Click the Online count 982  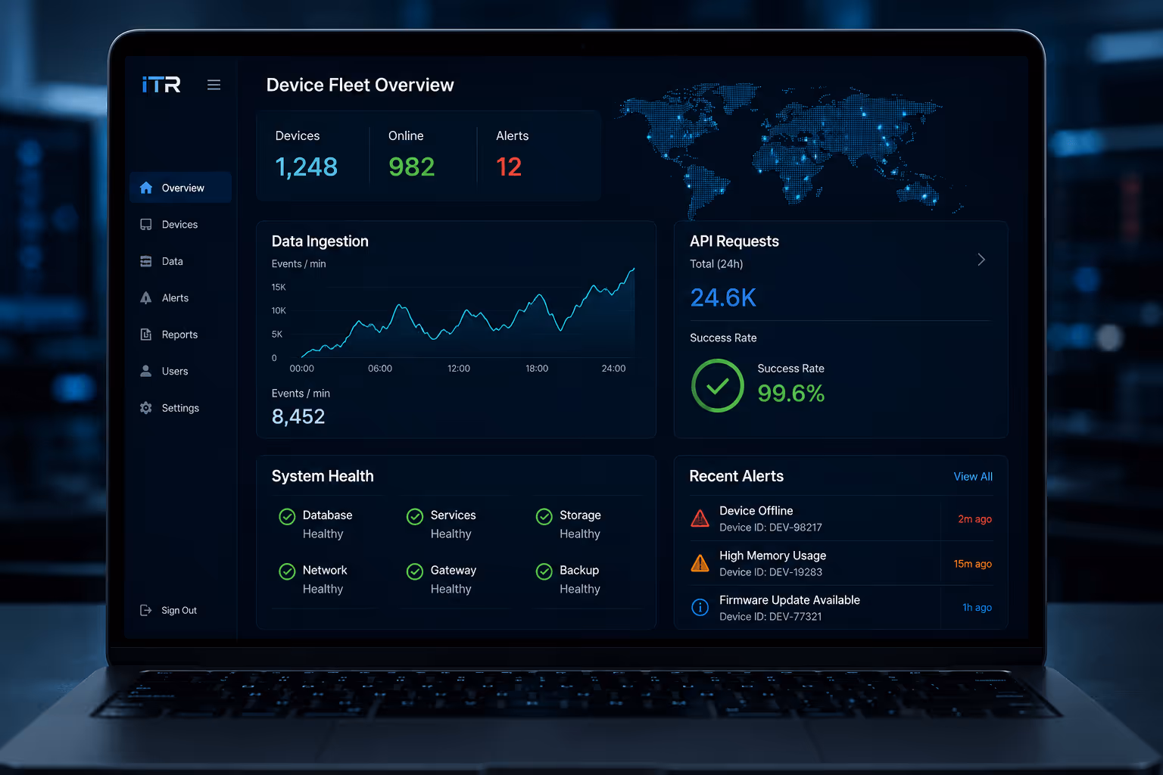[412, 167]
